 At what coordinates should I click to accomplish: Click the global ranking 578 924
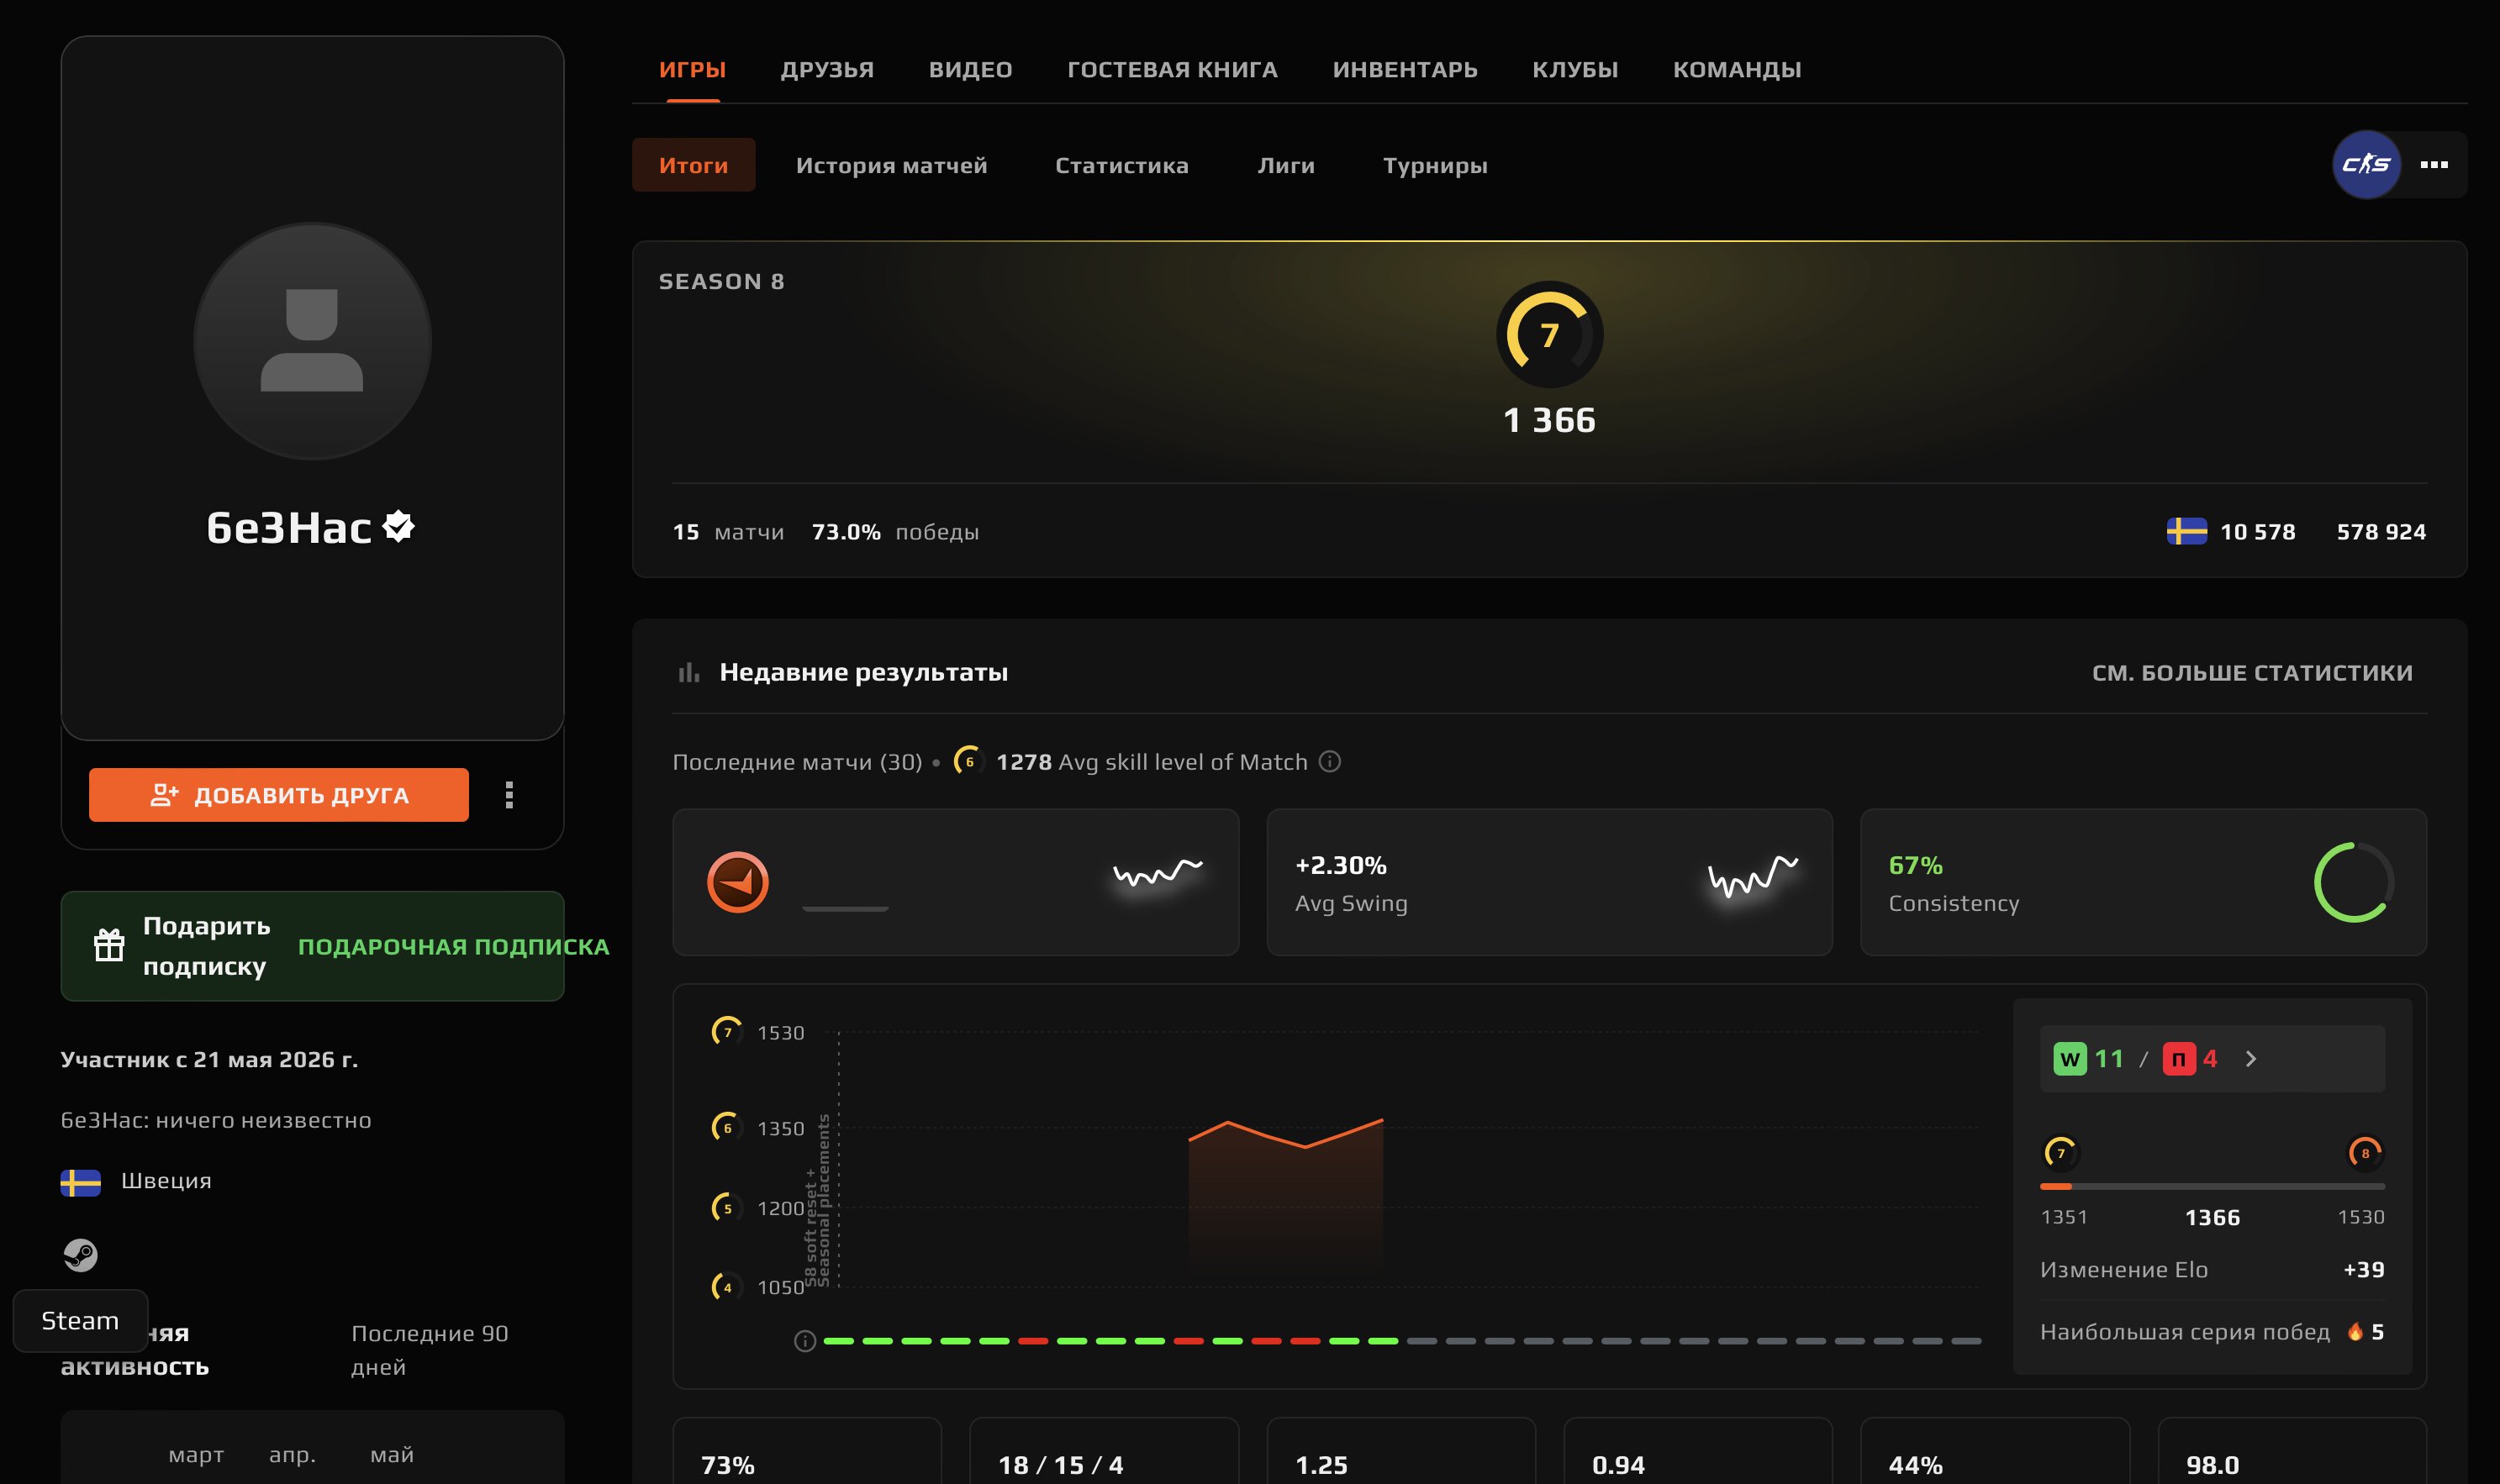point(2381,532)
